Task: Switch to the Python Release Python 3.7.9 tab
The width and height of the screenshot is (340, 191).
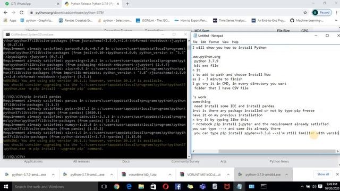Action: click(x=91, y=4)
